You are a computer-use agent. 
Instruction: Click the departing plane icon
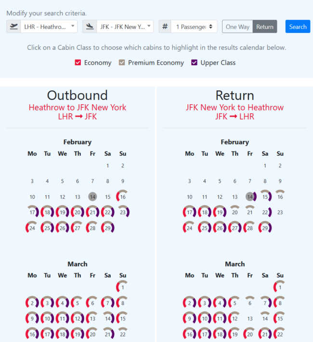13,27
